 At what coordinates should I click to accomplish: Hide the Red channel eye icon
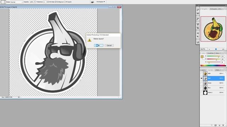point(201,78)
